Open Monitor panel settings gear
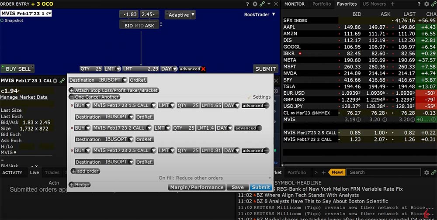 427,4
